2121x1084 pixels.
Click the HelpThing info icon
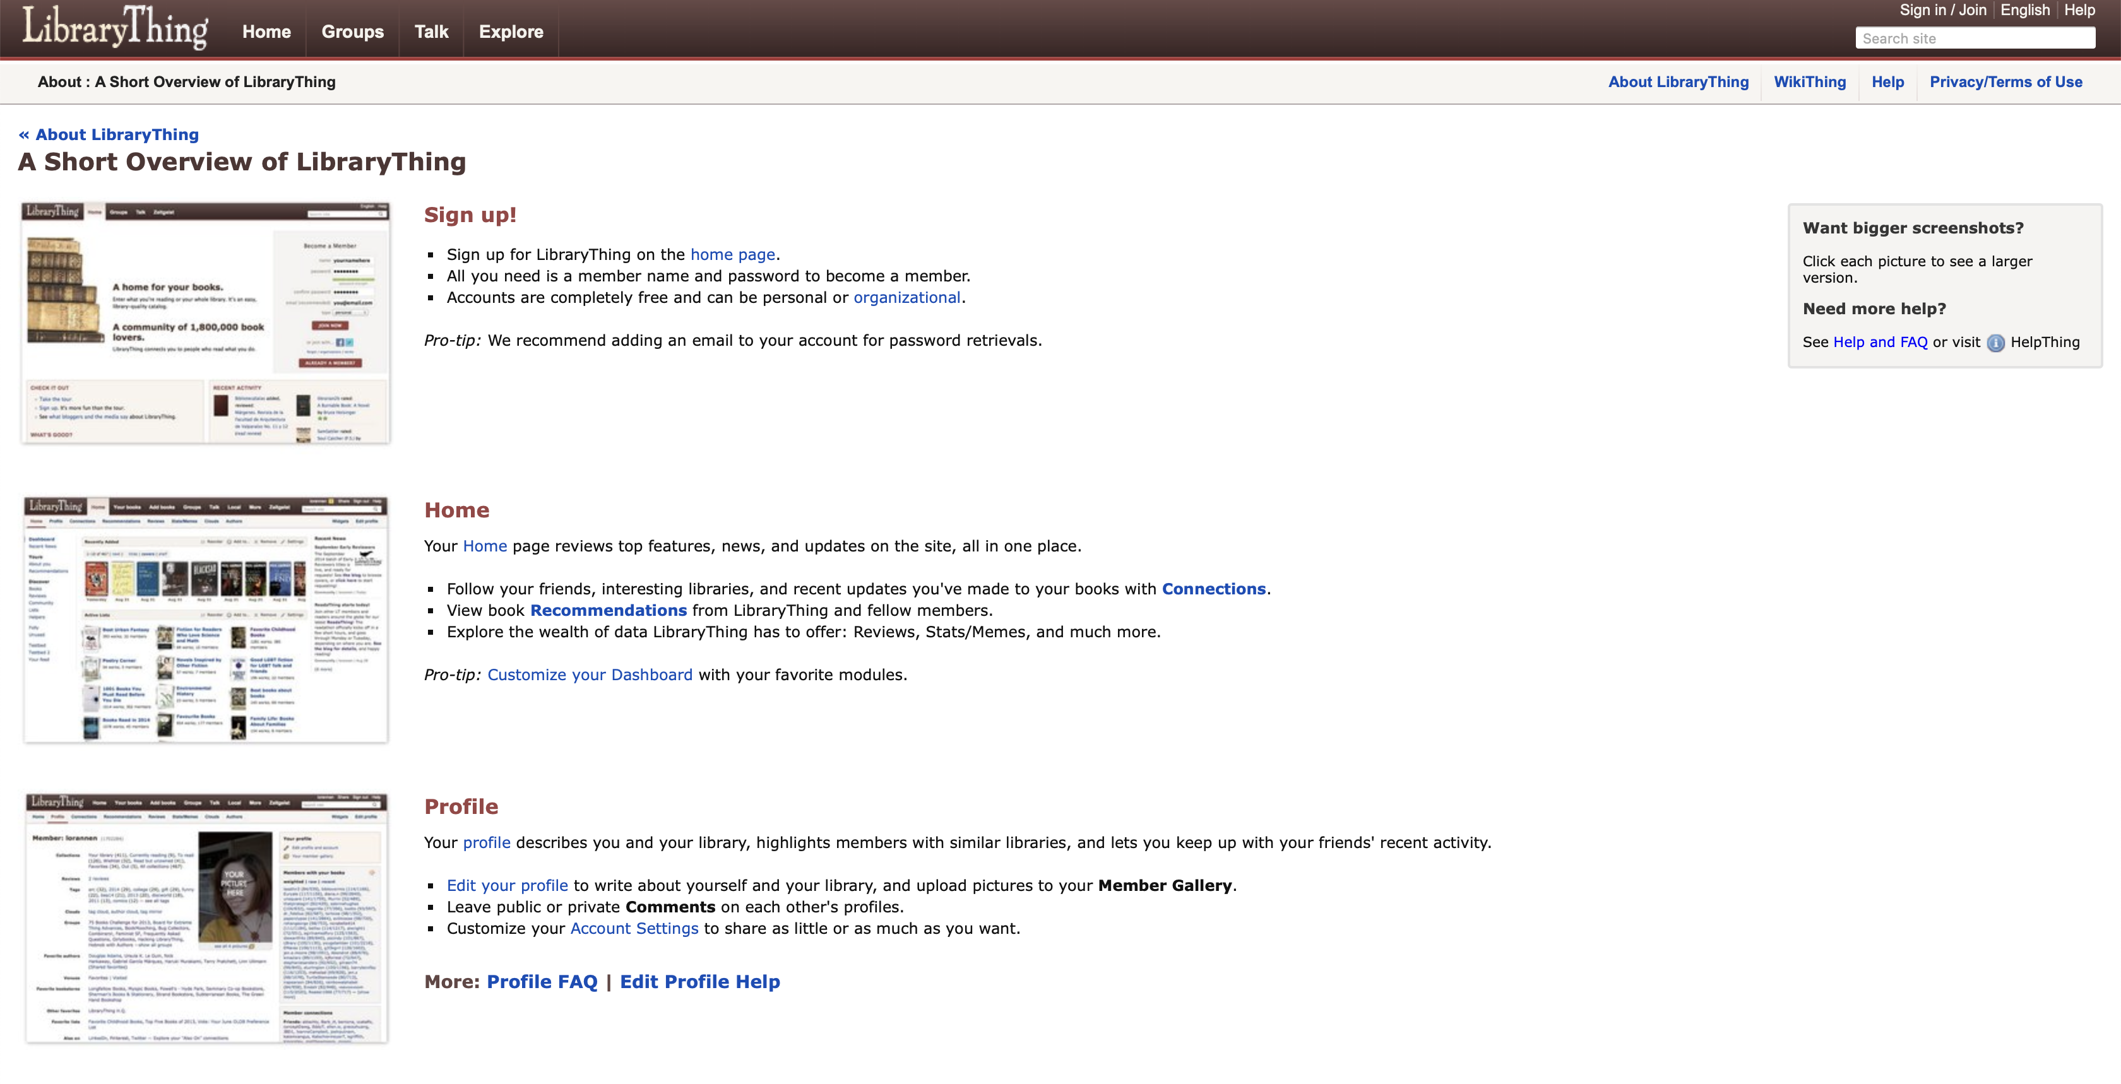[x=1995, y=343]
